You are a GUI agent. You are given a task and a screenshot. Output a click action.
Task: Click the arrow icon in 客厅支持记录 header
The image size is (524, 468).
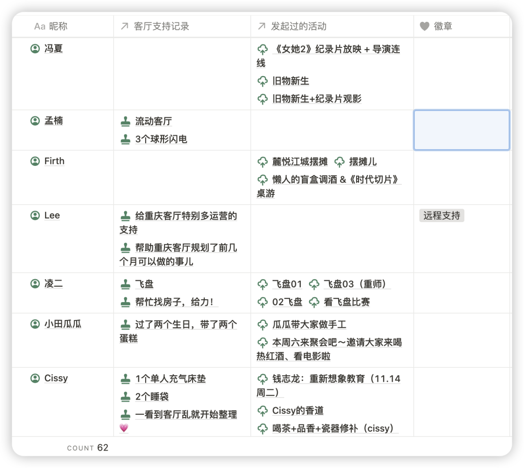124,26
